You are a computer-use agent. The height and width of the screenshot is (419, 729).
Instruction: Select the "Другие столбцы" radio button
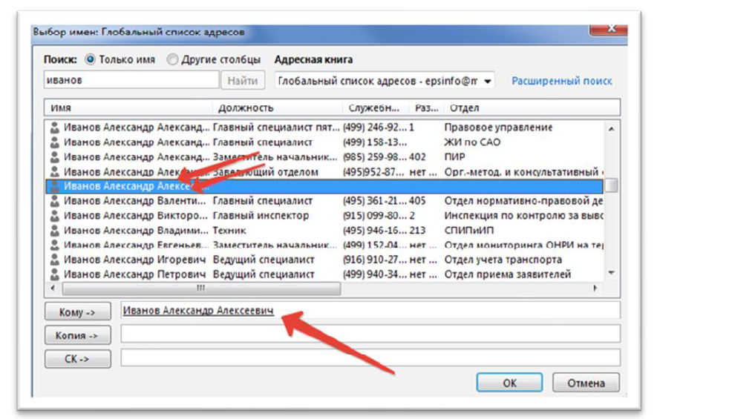172,59
